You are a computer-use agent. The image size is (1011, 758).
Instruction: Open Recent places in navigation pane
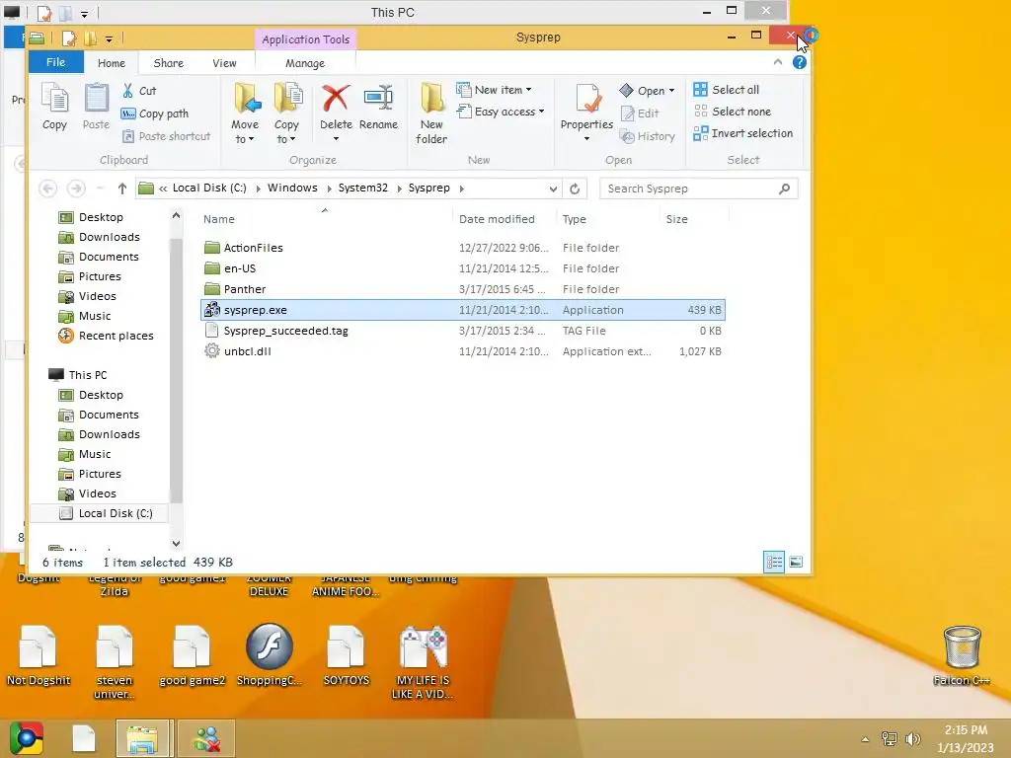click(x=107, y=336)
